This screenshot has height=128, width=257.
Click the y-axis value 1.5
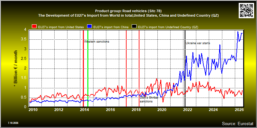click(24, 78)
